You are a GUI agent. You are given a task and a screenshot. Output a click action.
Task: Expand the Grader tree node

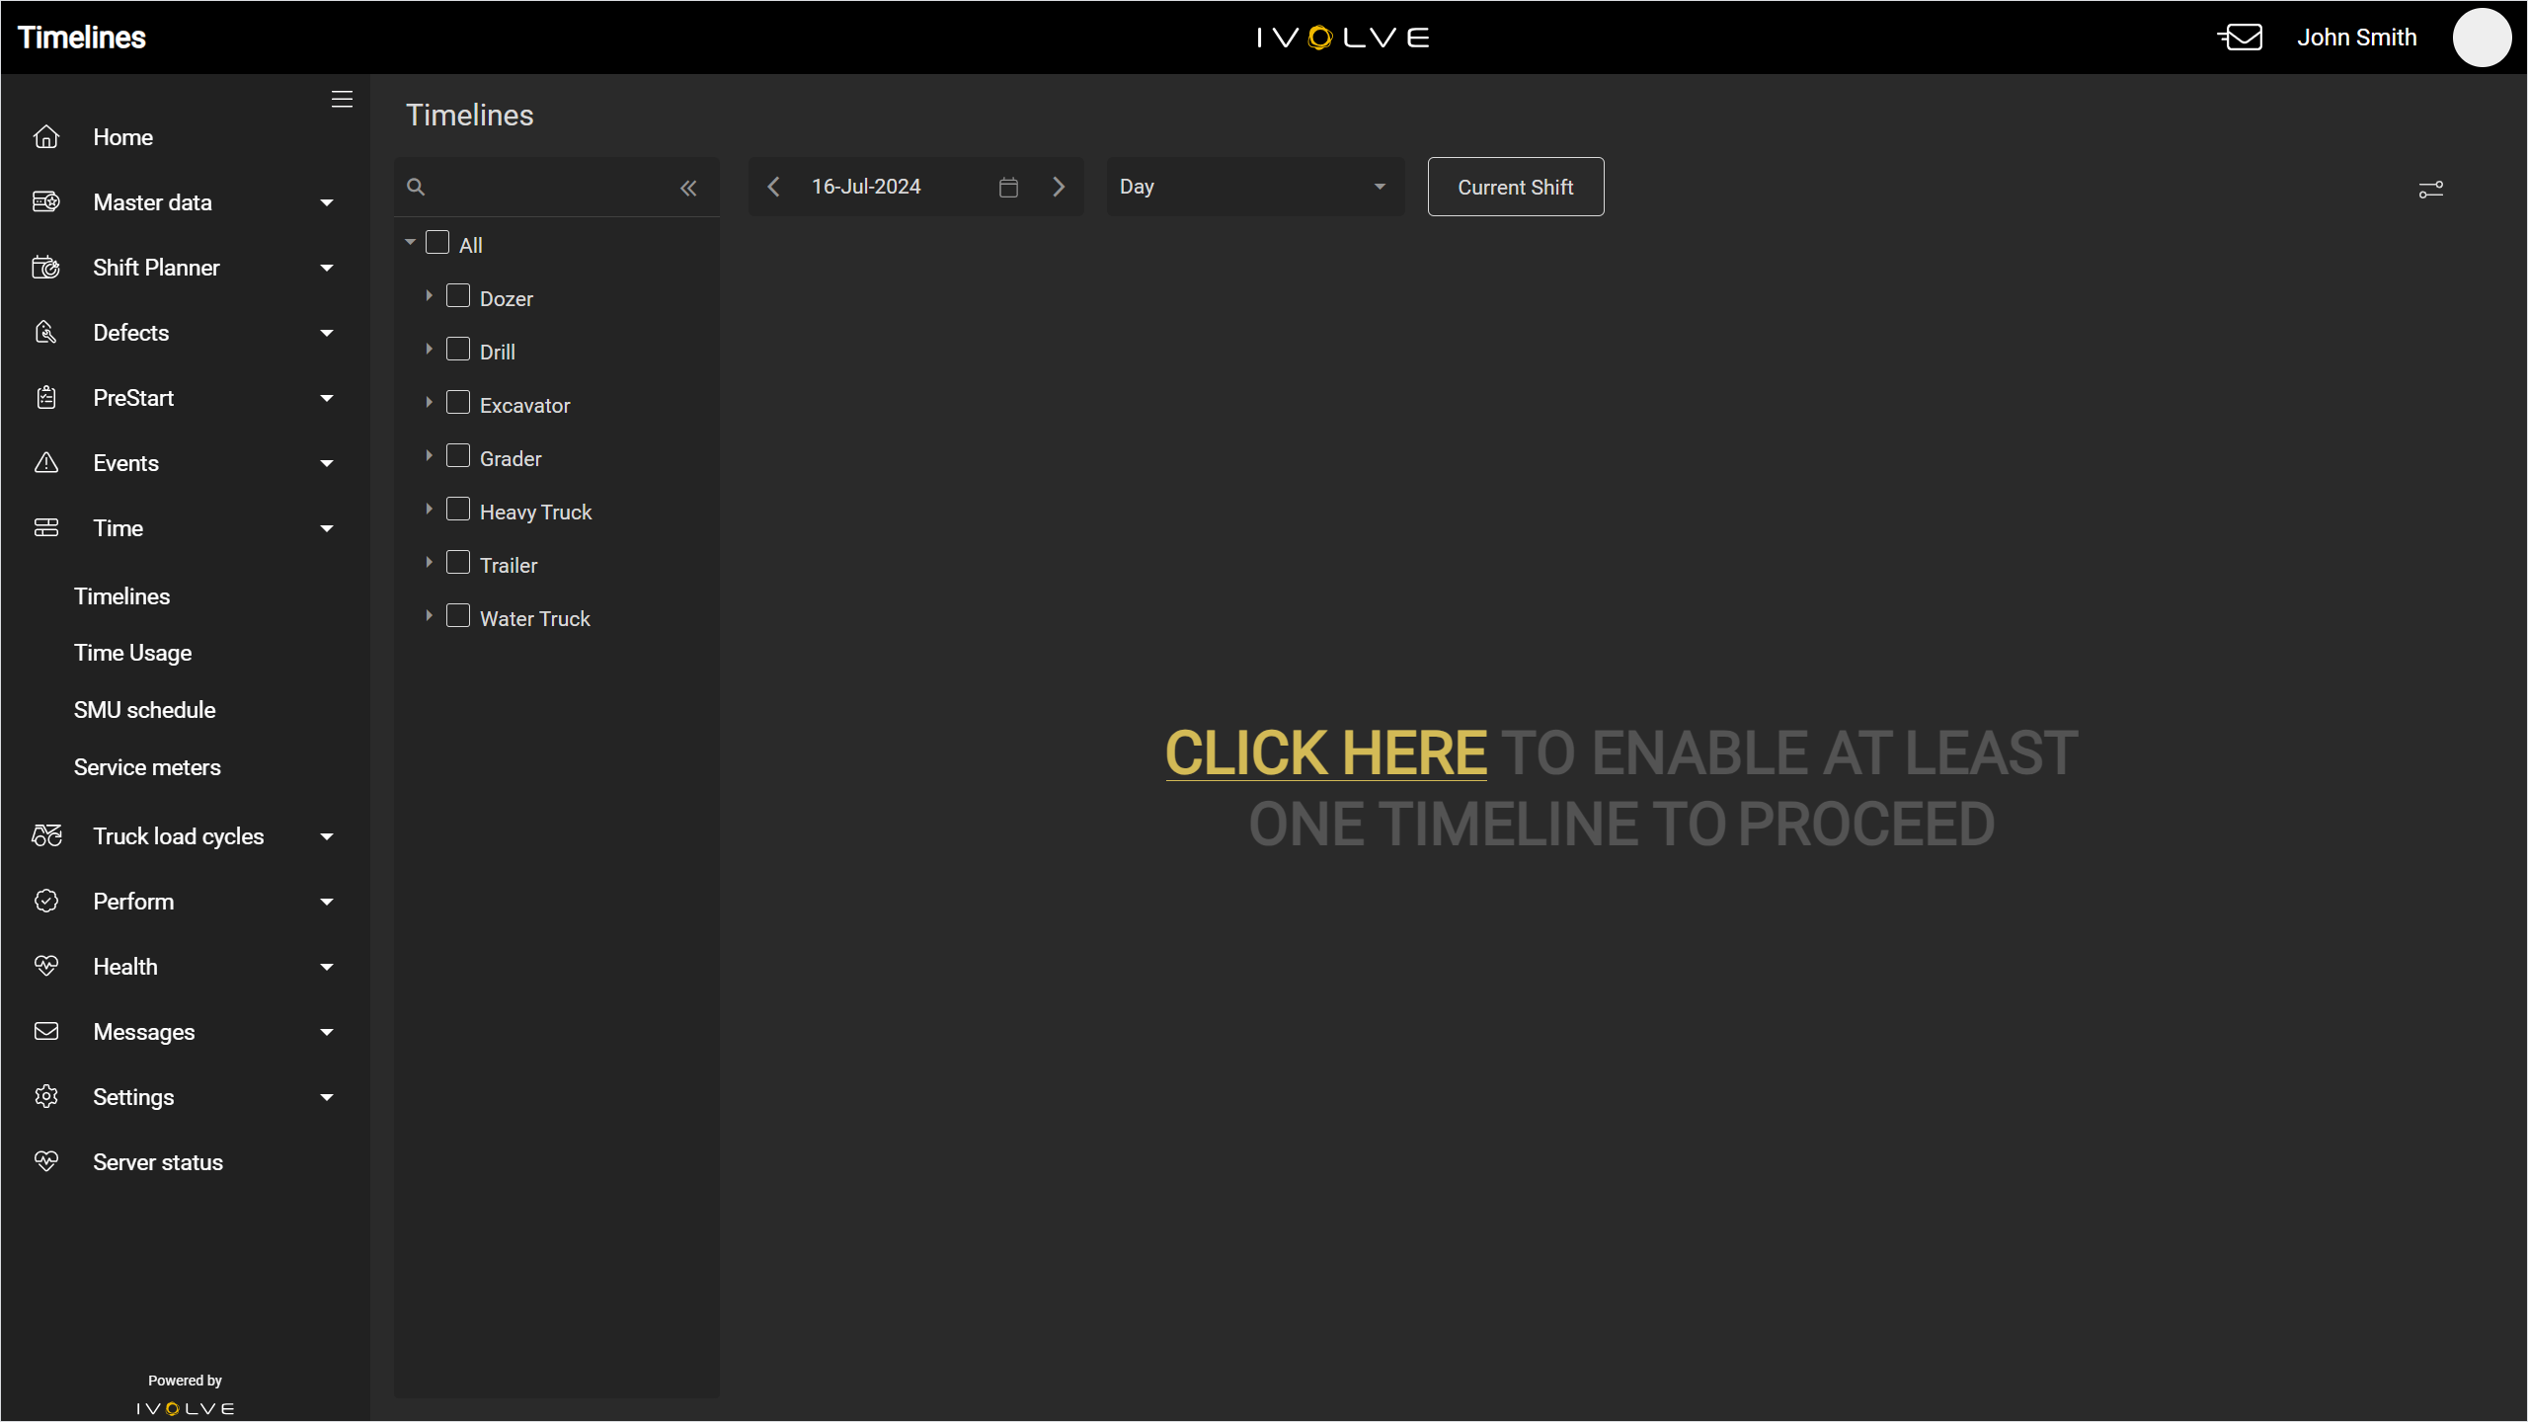(x=429, y=455)
